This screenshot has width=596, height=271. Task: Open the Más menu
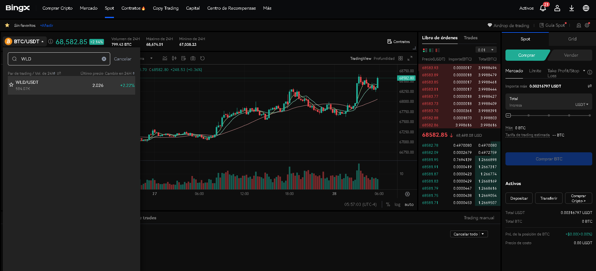pos(267,8)
